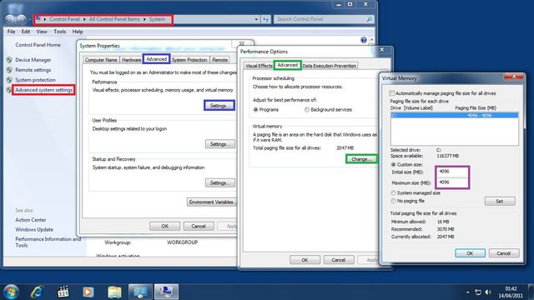
Task: Open the Advanced tab in System Properties
Action: tap(156, 59)
